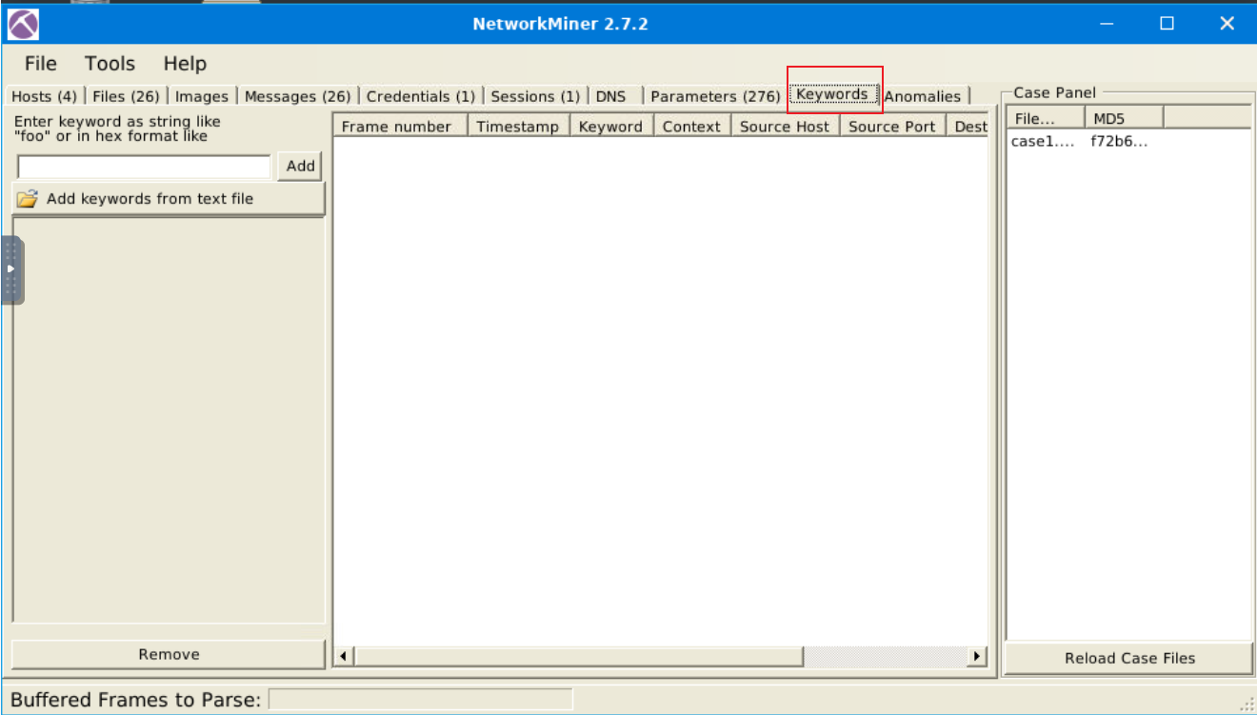Image resolution: width=1257 pixels, height=715 pixels.
Task: Switch to the Anomalies tab
Action: coord(923,96)
